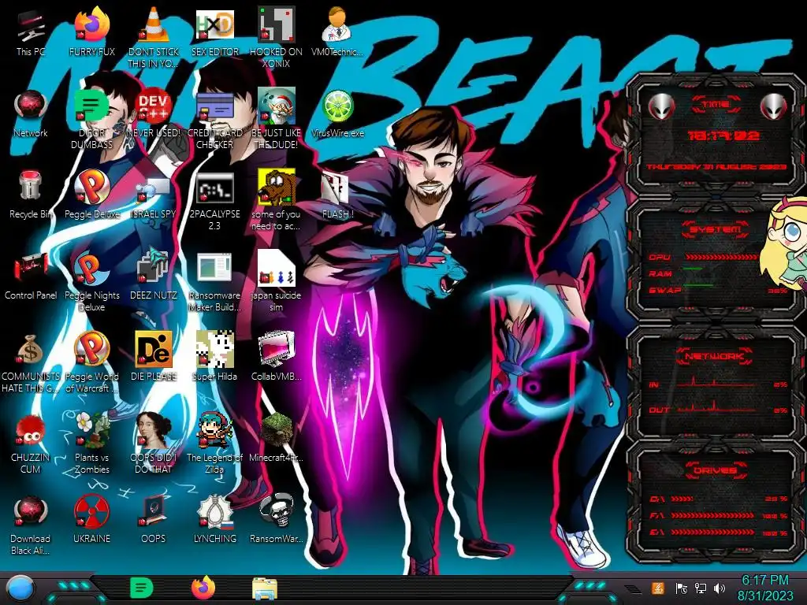
Task: Click the DRIVES header on the widget
Action: tap(716, 470)
